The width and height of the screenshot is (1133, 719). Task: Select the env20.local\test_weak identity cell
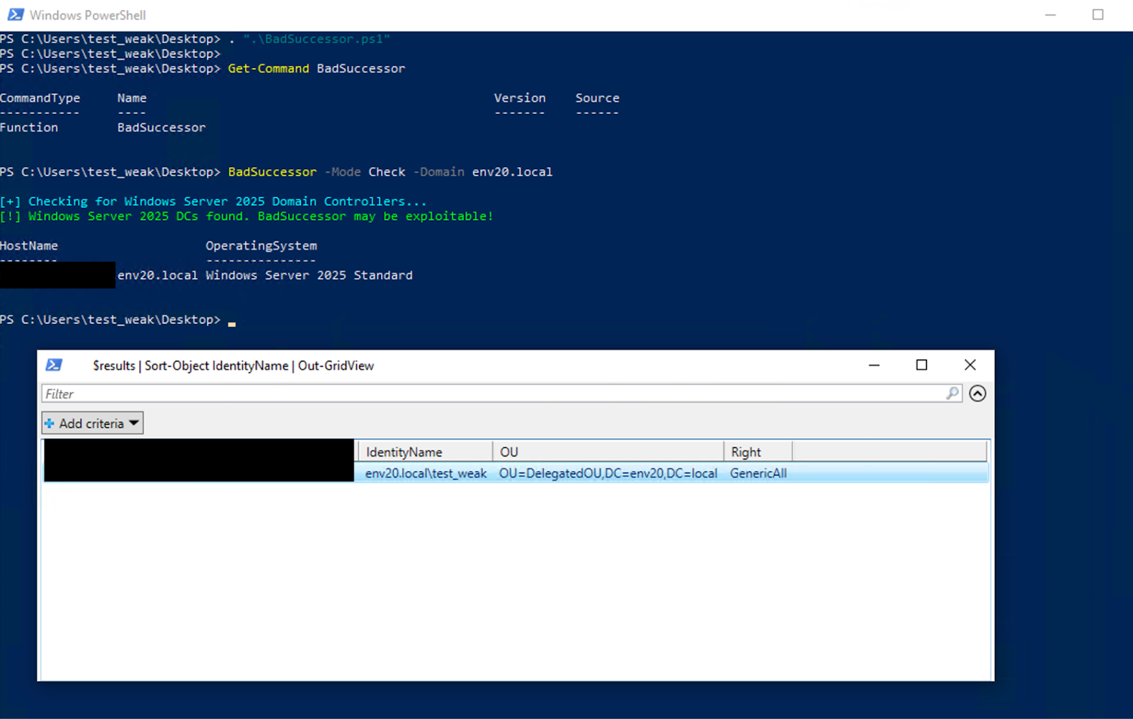(426, 473)
